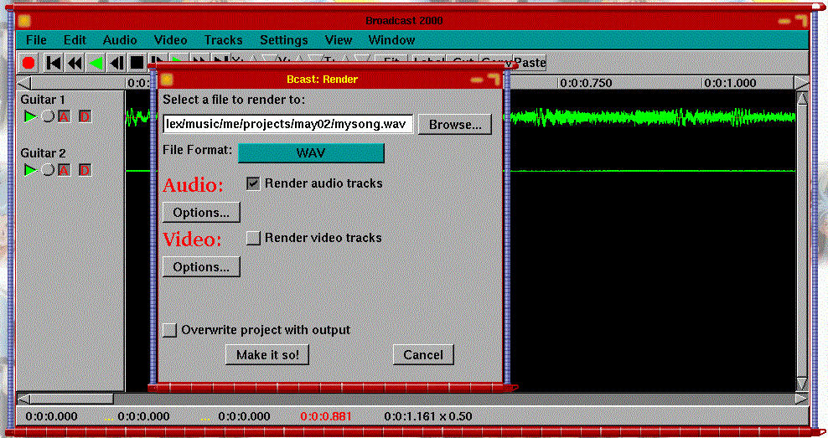Click the render file path field
This screenshot has width=828, height=438.
click(287, 125)
